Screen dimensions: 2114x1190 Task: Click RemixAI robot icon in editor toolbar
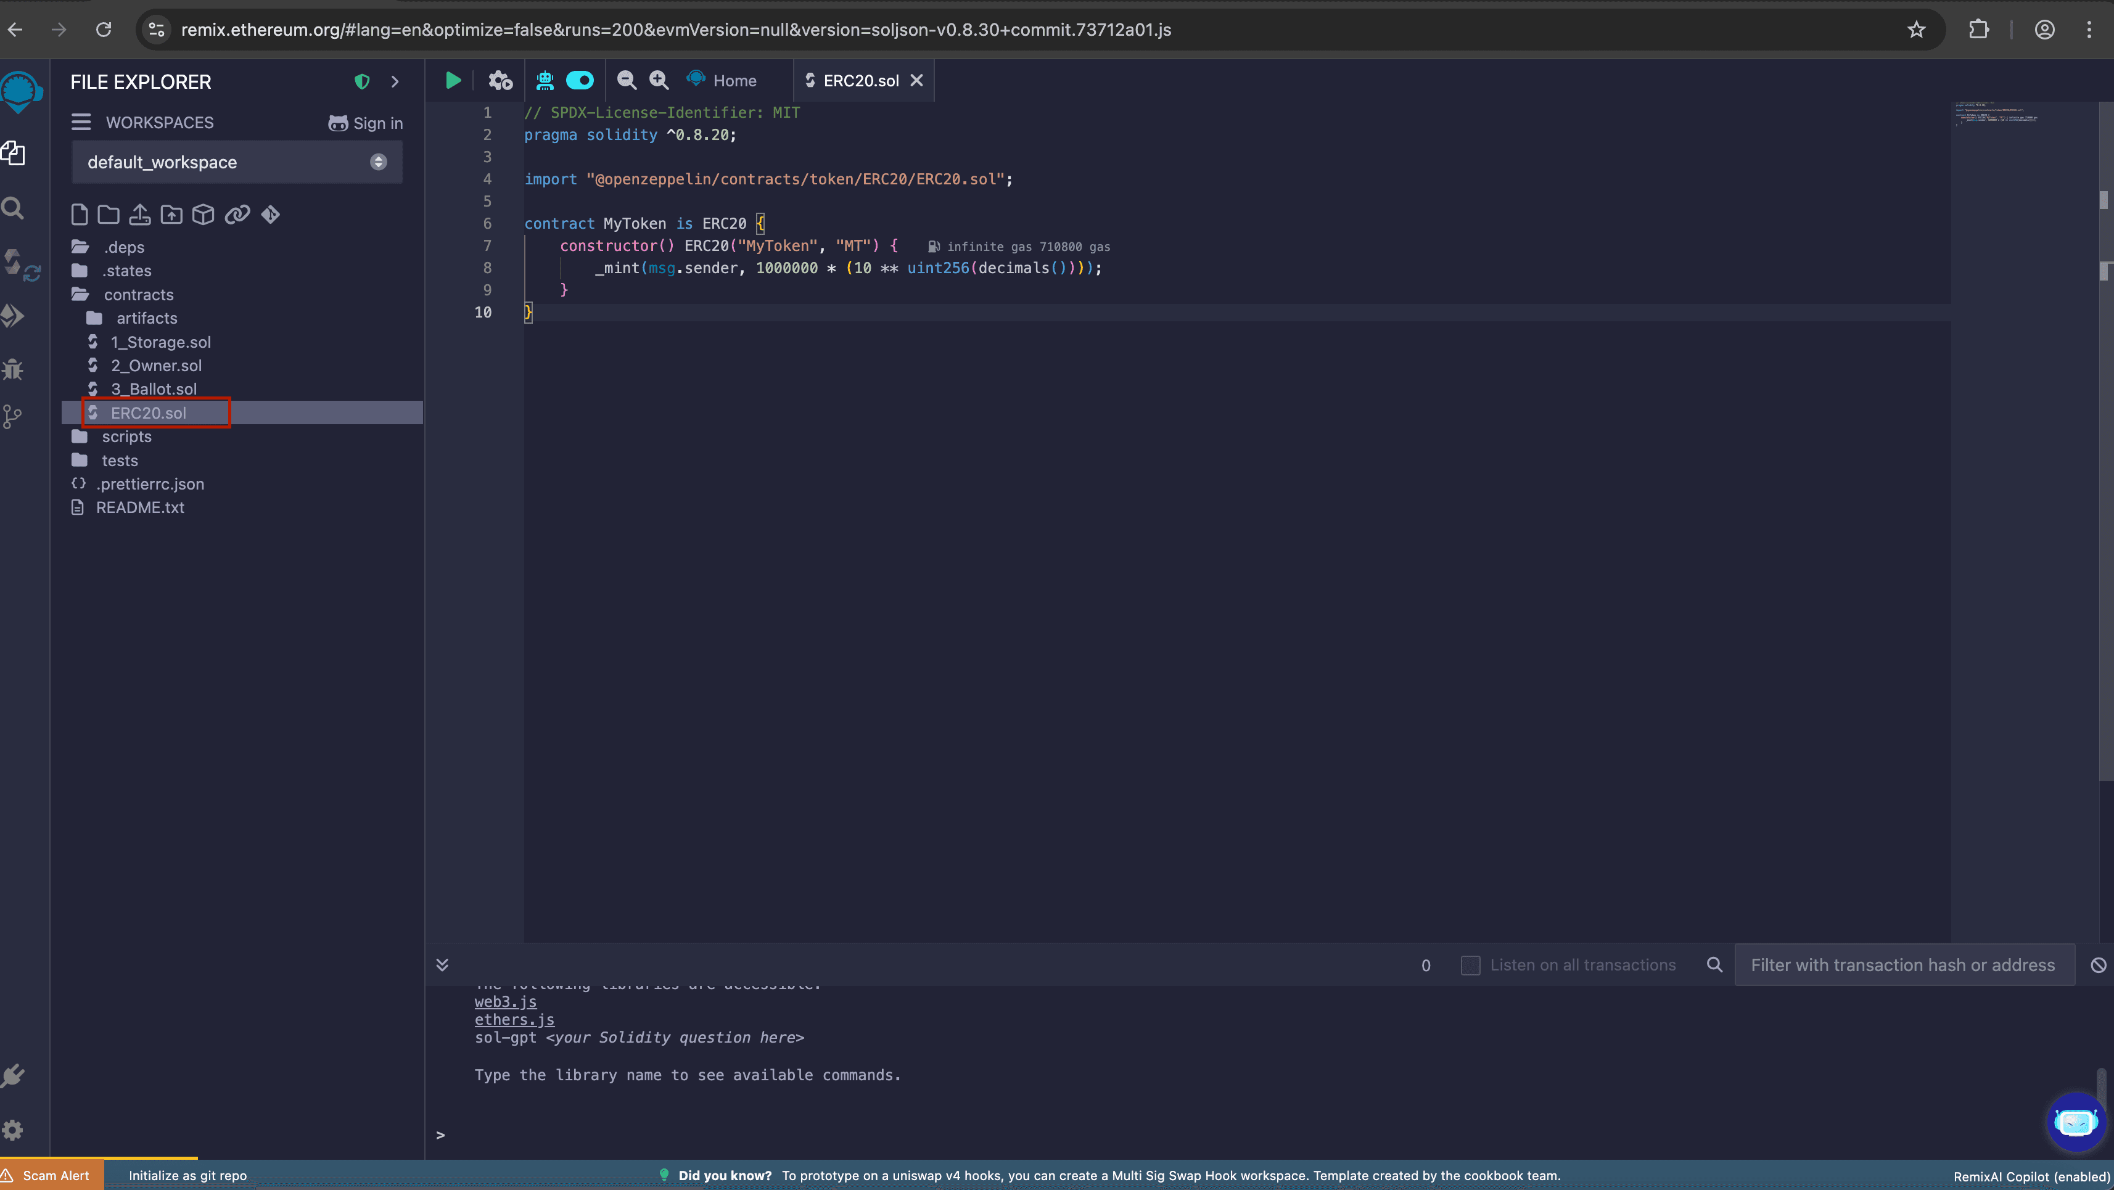545,80
